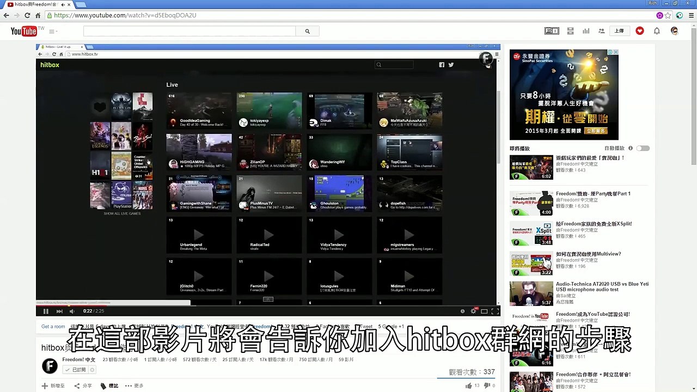
Task: Click the header icon left of analytics
Action: click(x=570, y=31)
